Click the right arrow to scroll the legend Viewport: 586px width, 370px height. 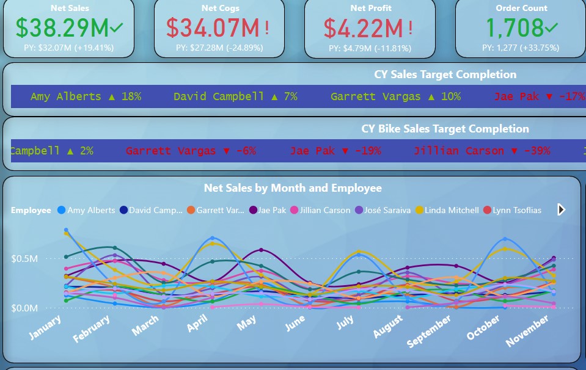(x=560, y=209)
